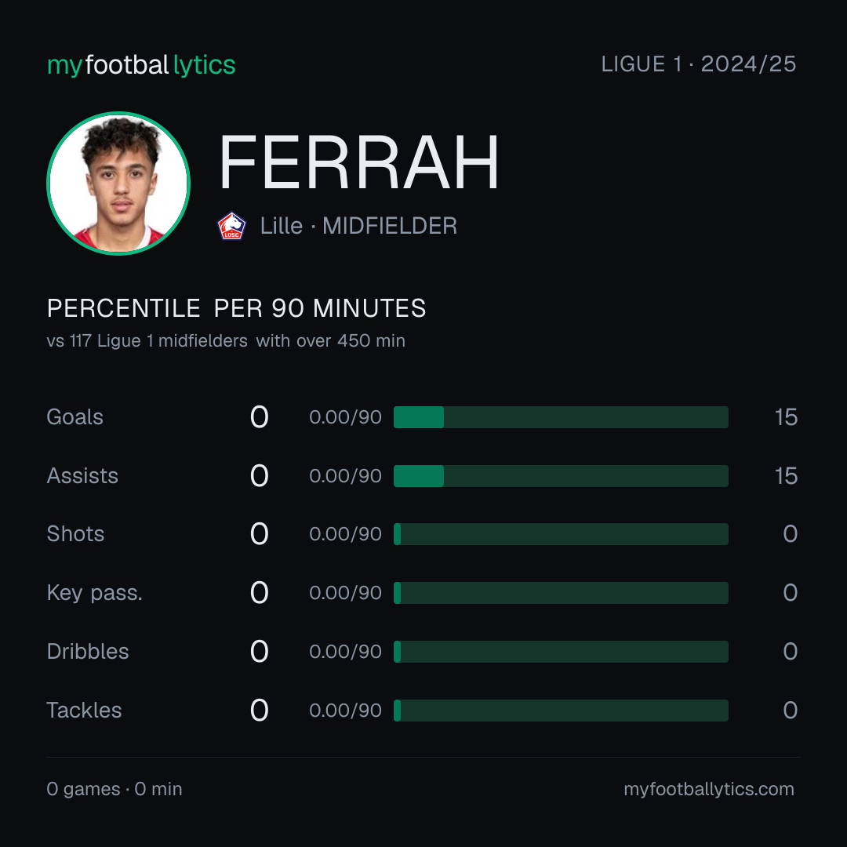Click the FERRAH player name heading
The width and height of the screenshot is (847, 847).
click(x=358, y=162)
